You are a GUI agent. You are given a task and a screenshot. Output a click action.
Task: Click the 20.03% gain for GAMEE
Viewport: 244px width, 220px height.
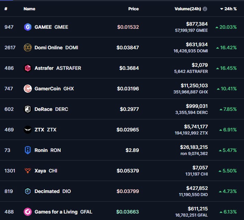226,27
